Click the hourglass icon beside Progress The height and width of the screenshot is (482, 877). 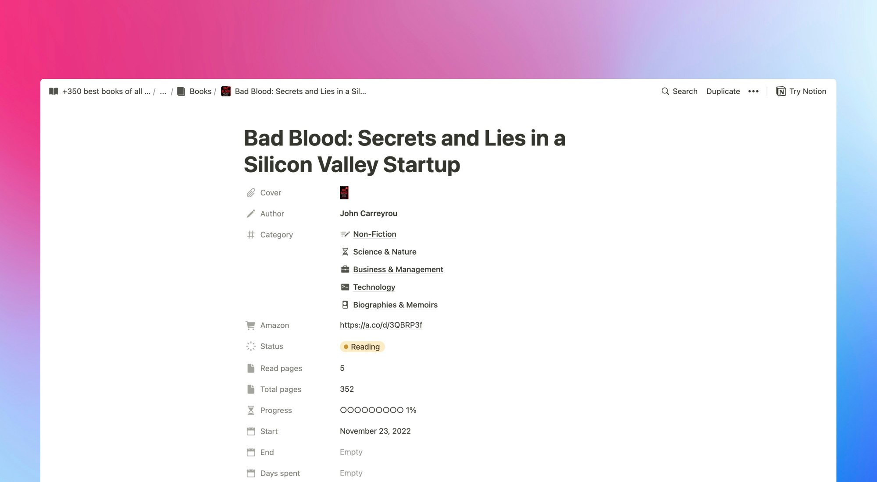coord(251,410)
